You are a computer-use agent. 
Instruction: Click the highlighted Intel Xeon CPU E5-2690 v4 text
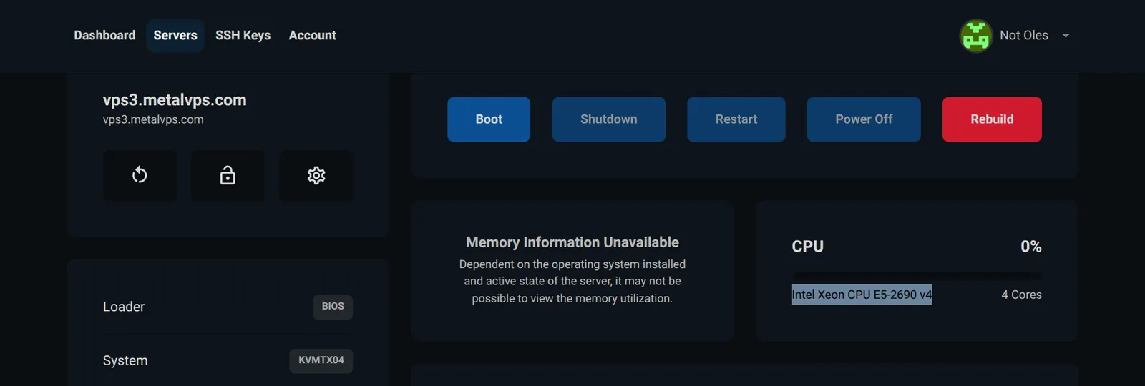pyautogui.click(x=862, y=295)
